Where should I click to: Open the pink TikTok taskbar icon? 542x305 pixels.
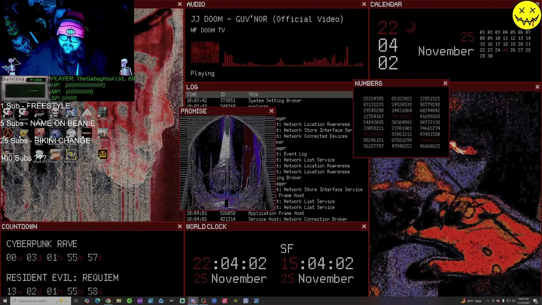(224, 301)
